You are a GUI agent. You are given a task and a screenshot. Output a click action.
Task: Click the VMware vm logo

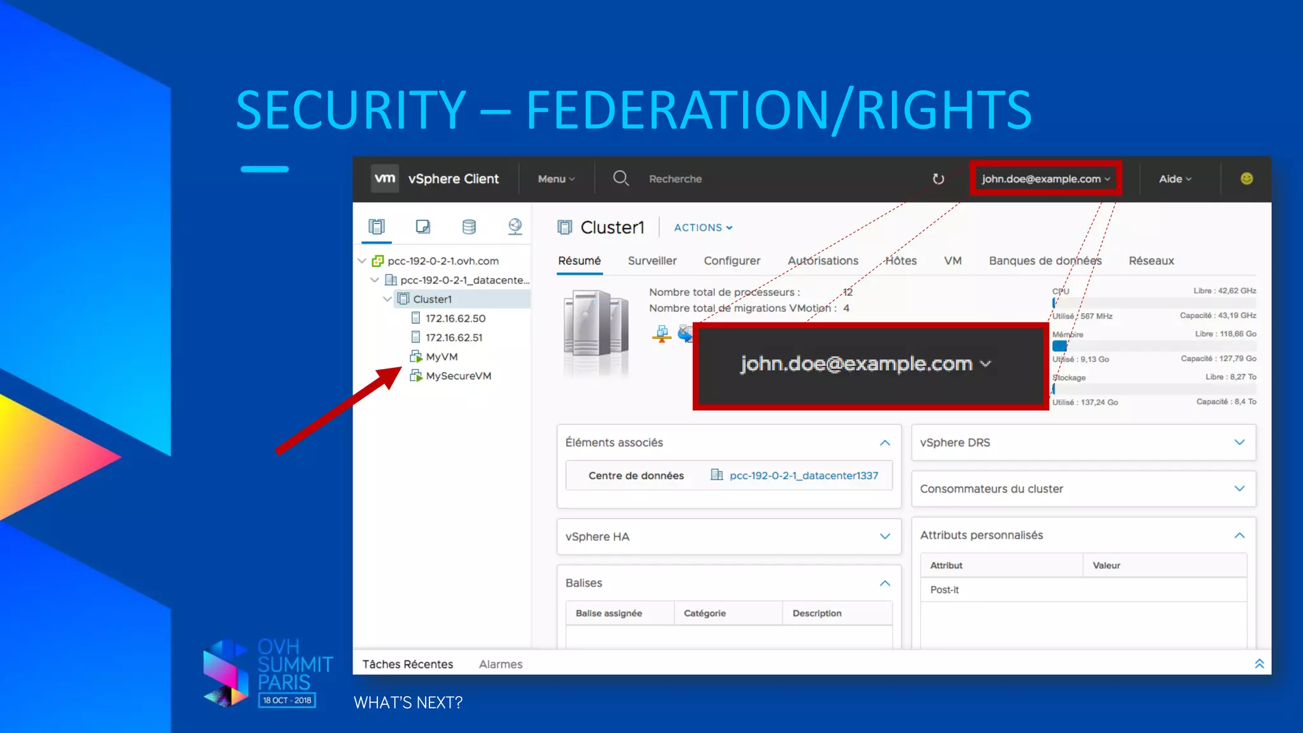click(x=385, y=179)
